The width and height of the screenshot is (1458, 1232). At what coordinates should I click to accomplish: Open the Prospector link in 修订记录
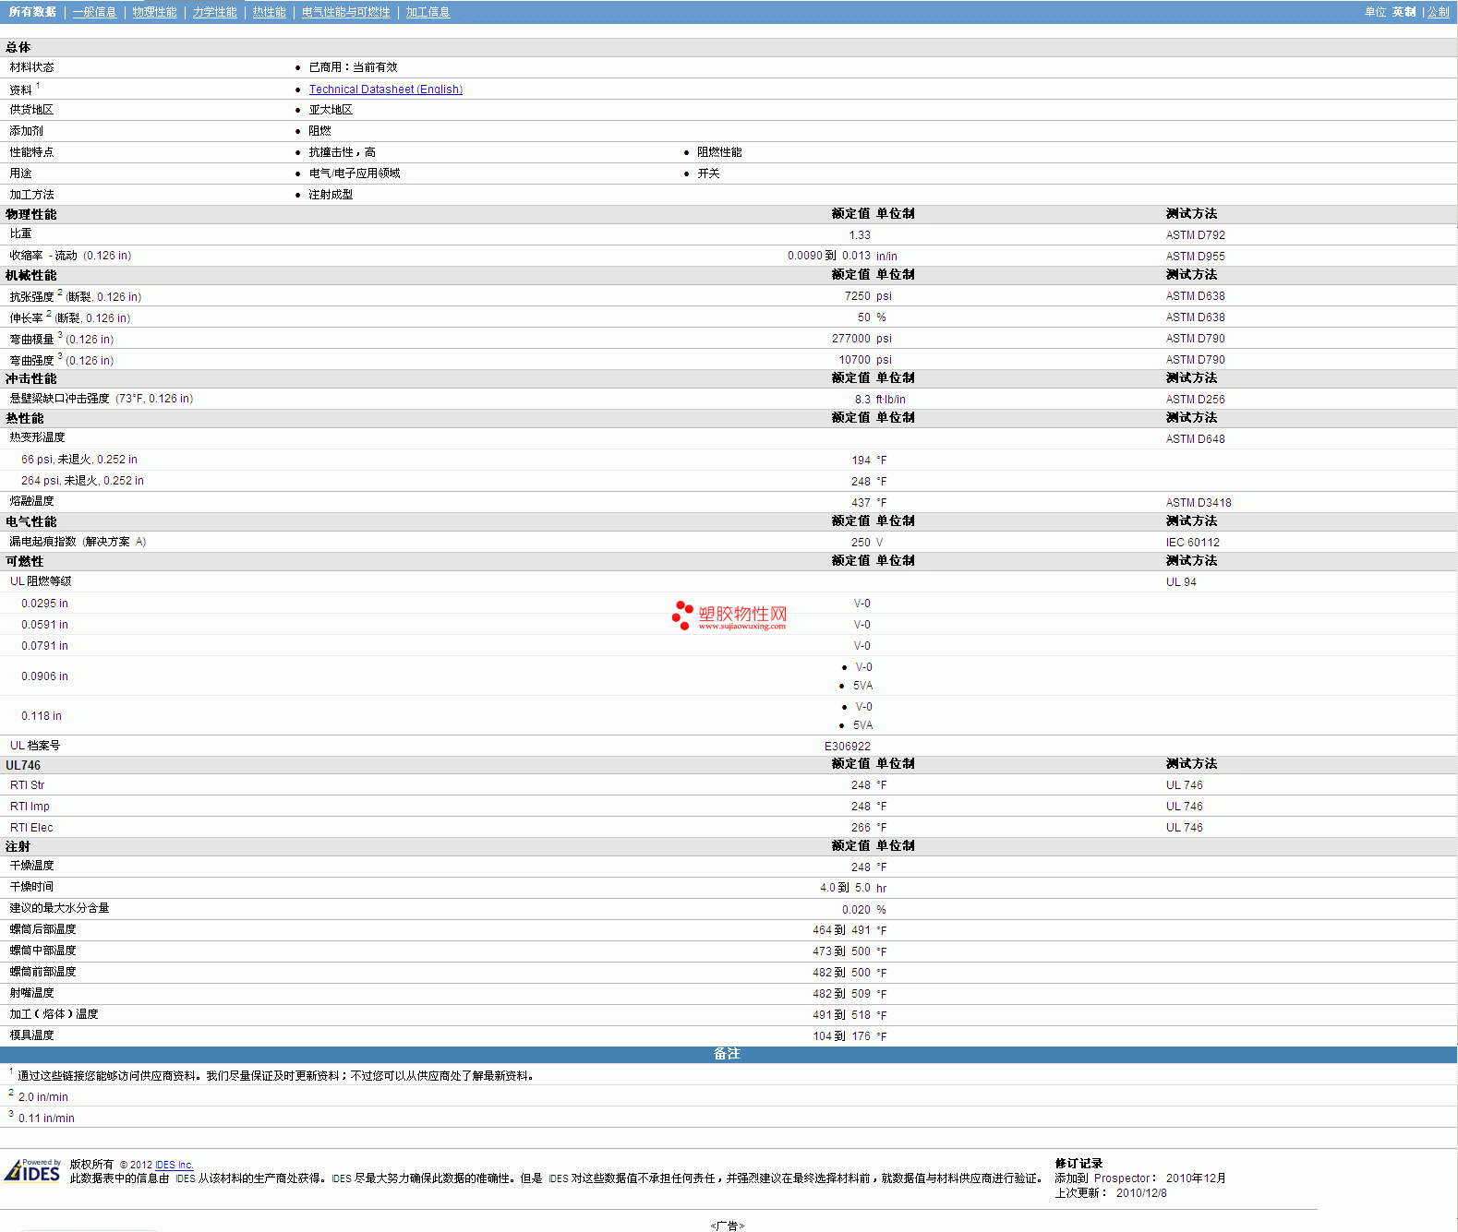(1121, 1178)
